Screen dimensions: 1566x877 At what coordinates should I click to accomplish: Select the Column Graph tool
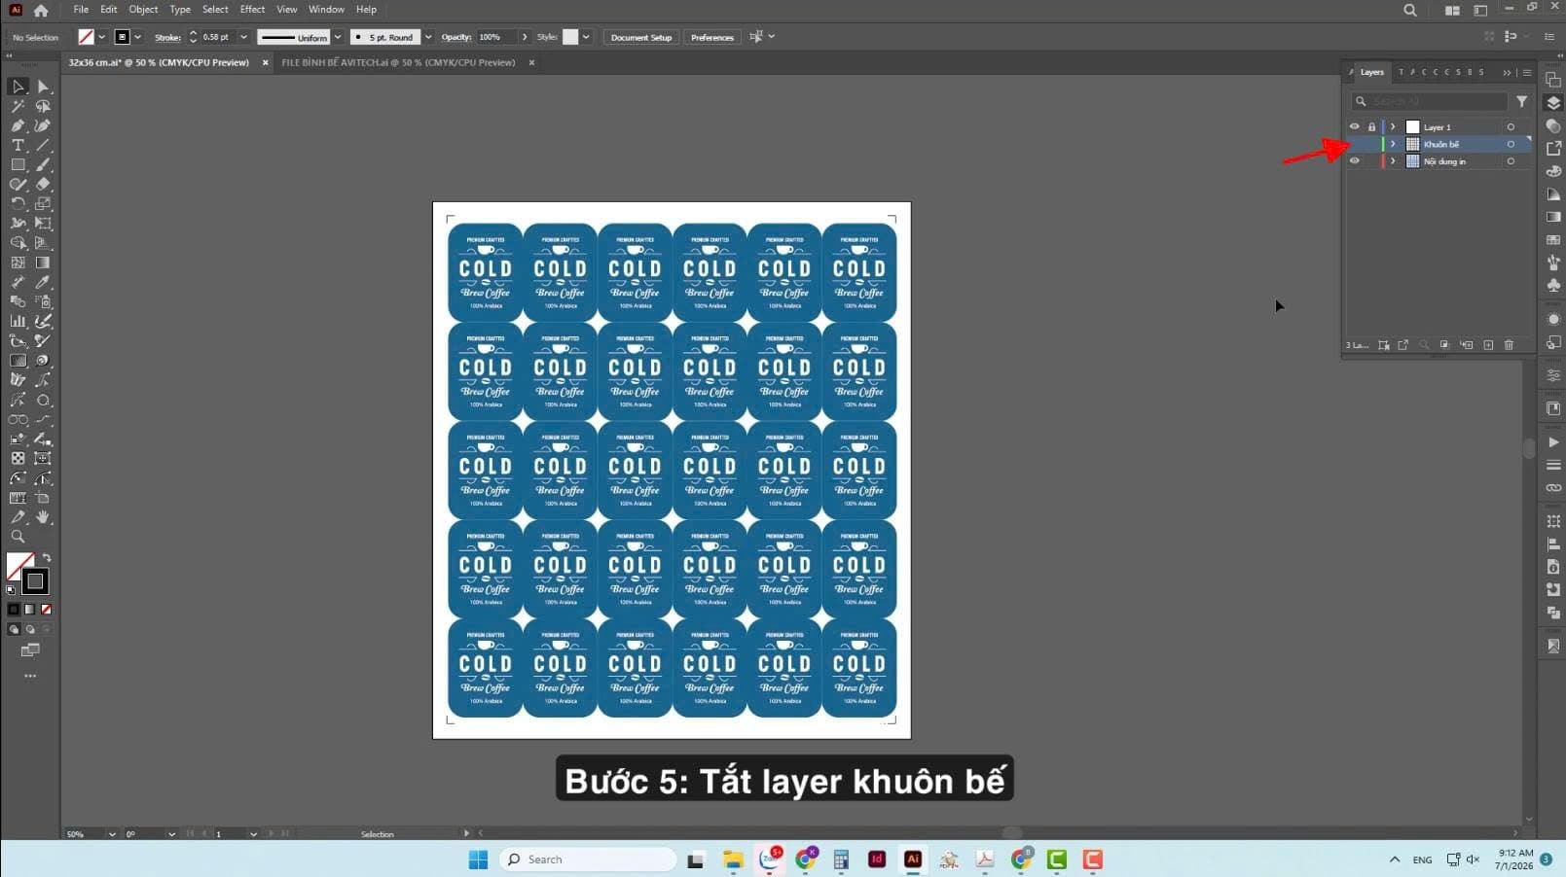[x=18, y=321]
